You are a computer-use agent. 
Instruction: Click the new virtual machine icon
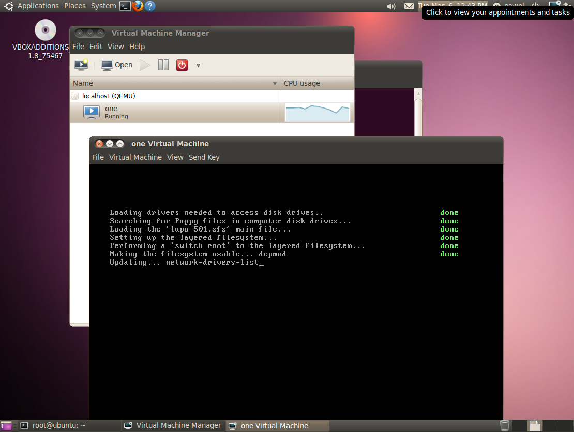click(81, 65)
